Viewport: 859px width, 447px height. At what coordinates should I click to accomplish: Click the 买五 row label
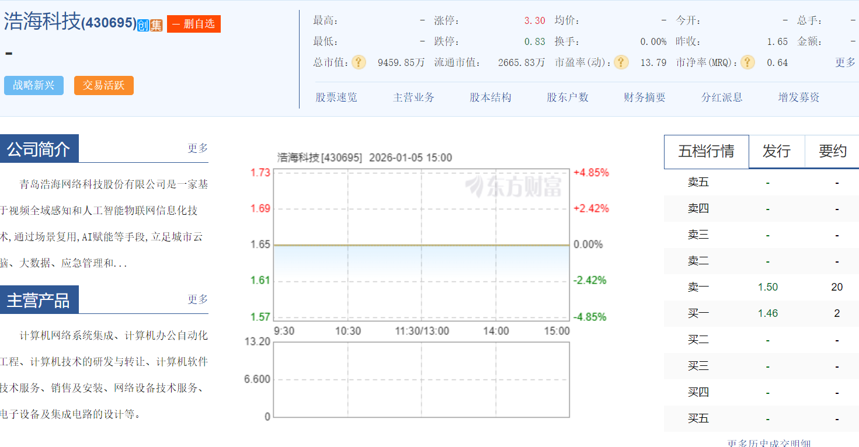698,418
